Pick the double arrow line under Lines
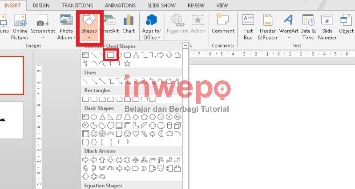This screenshot has height=189, width=355. [x=102, y=81]
